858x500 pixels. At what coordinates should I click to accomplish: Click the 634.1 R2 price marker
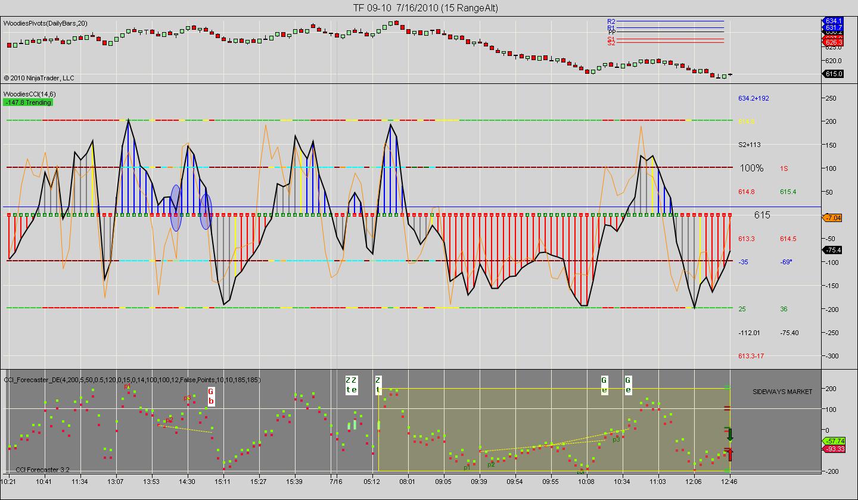(x=834, y=21)
